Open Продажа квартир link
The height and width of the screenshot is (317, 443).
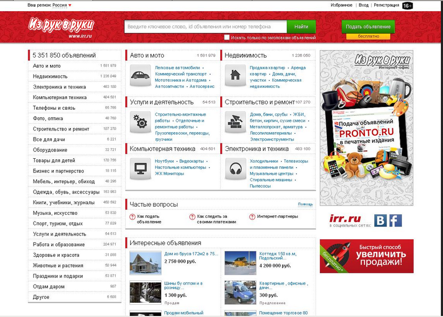pyautogui.click(x=267, y=68)
